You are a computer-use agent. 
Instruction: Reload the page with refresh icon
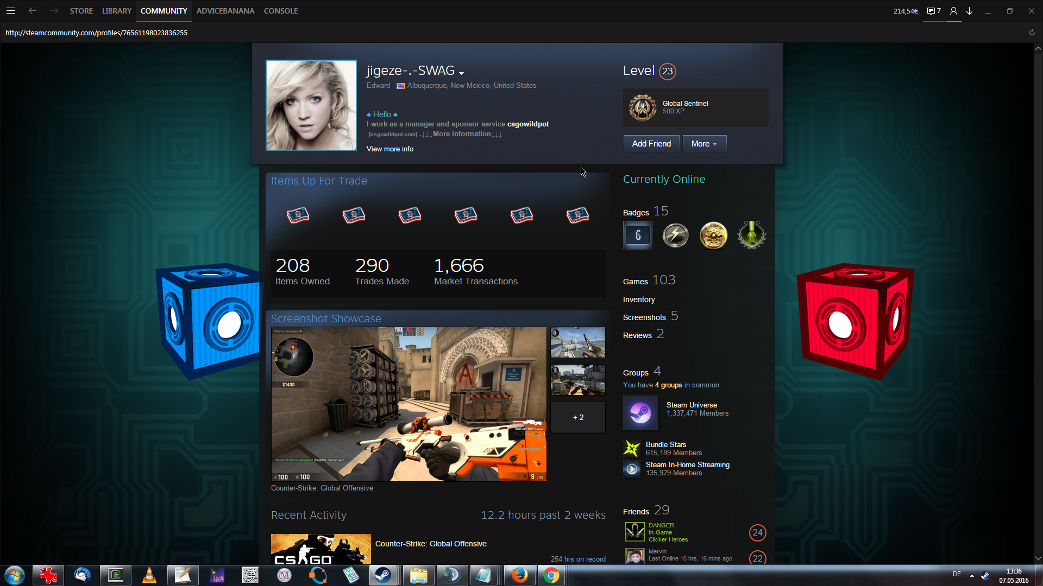[1032, 33]
